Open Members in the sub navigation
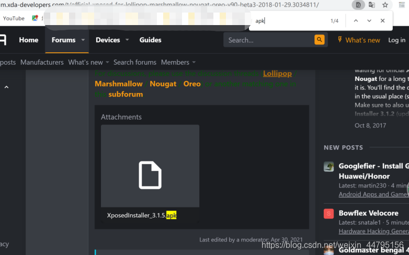The height and width of the screenshot is (255, 409). 175,62
